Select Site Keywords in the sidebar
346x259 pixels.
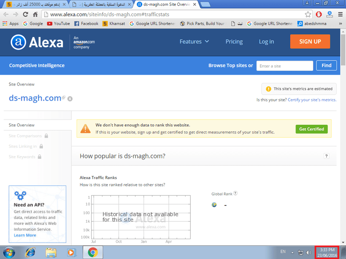[x=22, y=157]
